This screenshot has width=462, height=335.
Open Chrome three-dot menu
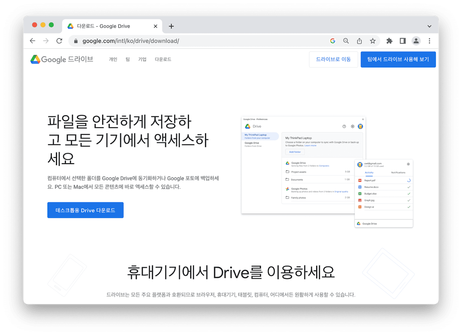(x=430, y=41)
